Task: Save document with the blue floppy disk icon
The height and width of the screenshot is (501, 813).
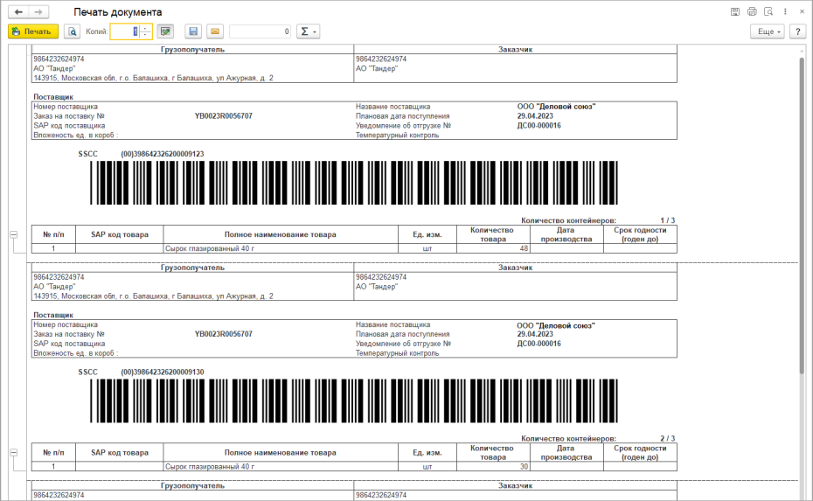Action: (x=193, y=31)
